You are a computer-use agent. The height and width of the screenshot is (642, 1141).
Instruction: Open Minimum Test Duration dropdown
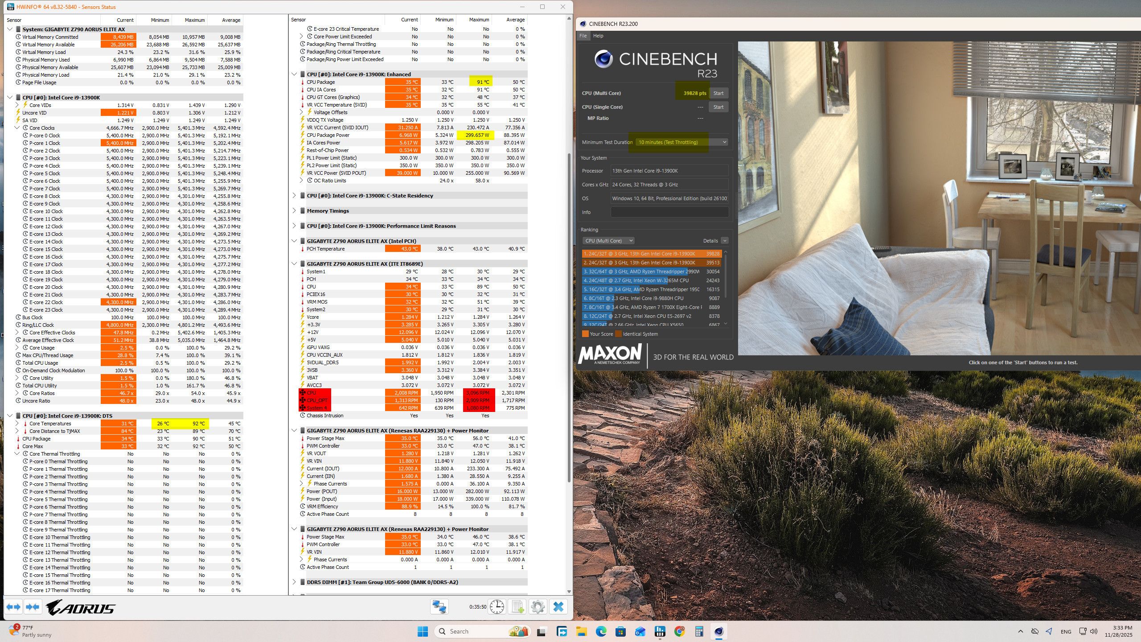[x=681, y=142]
